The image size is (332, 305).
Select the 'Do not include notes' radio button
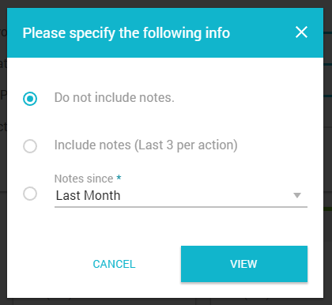tap(30, 99)
